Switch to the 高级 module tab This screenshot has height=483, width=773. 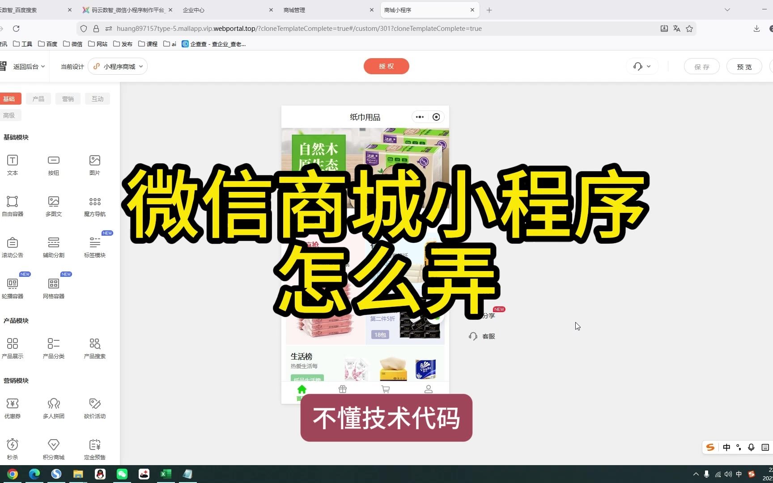pos(9,115)
